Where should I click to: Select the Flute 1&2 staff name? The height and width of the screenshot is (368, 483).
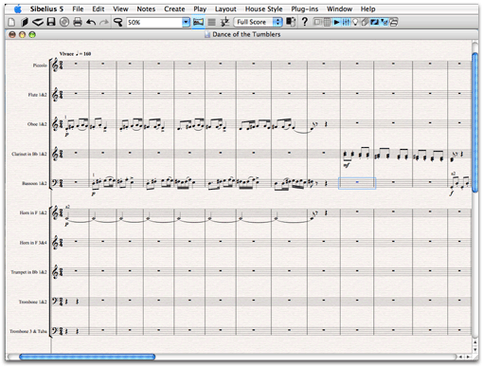click(x=37, y=95)
